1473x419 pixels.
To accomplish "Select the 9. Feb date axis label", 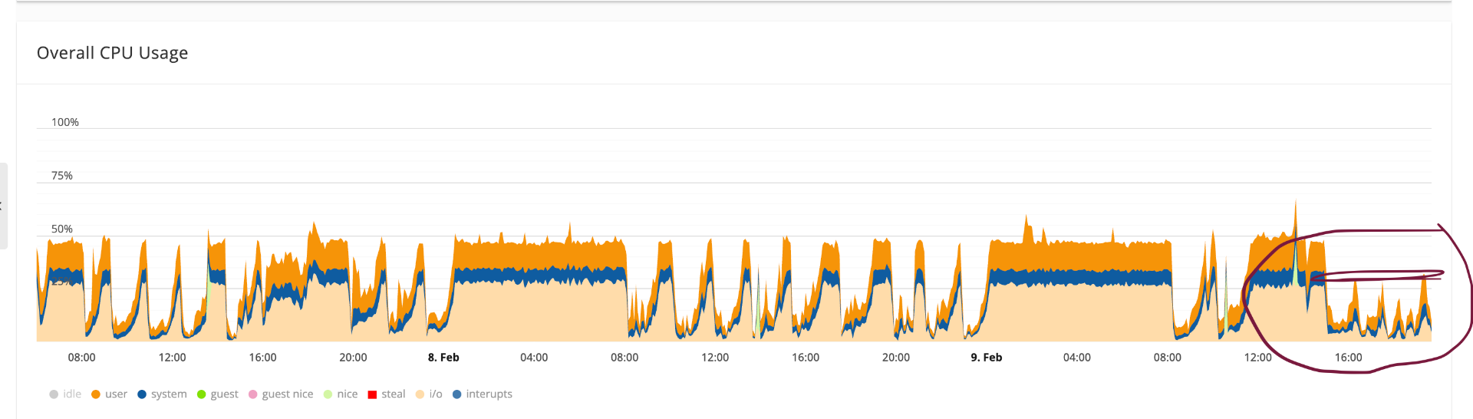I will (987, 358).
